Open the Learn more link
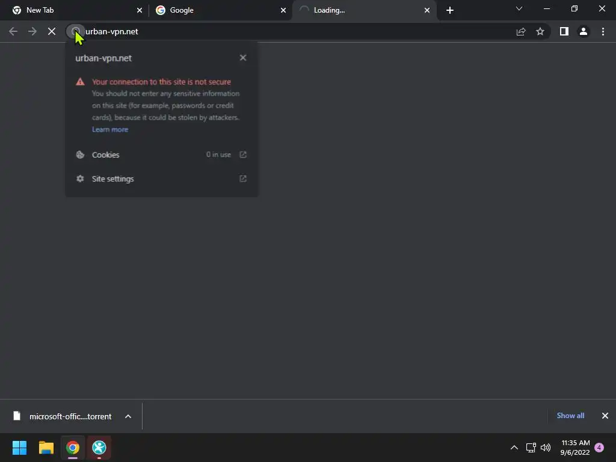 pos(110,129)
